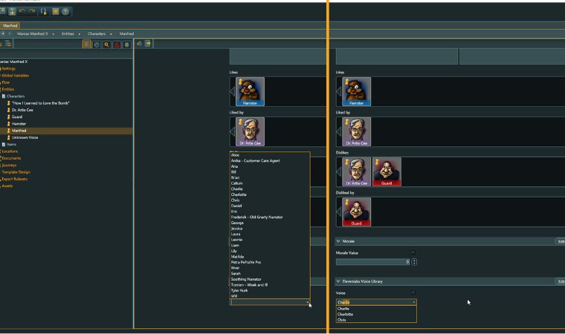565x334 pixels.
Task: Click pawn icon beside Guard in tree
Action: [9, 117]
